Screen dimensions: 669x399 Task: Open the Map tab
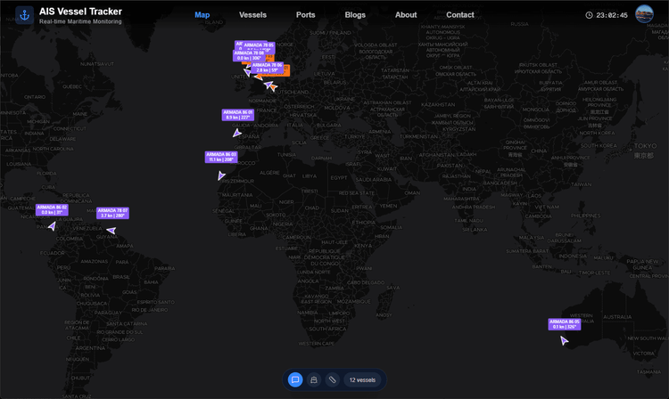202,15
